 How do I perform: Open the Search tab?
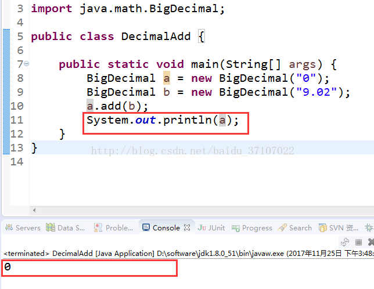(x=295, y=227)
